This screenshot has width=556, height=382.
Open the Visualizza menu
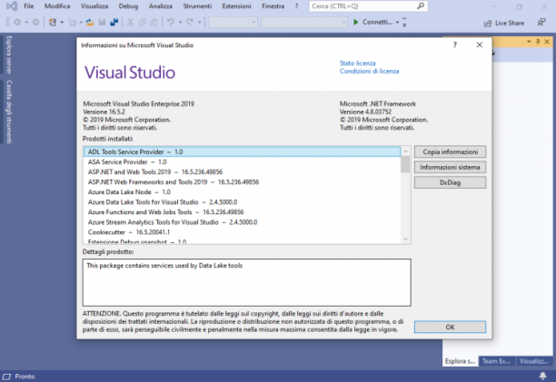(94, 6)
